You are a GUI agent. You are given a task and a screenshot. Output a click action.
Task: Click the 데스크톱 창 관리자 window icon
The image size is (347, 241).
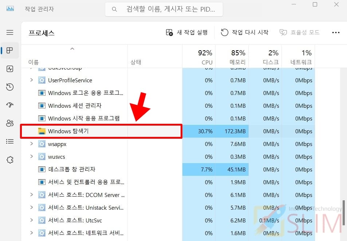coord(42,170)
